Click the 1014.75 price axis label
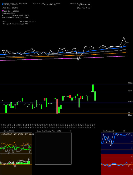The image size is (133, 175). pos(130,102)
